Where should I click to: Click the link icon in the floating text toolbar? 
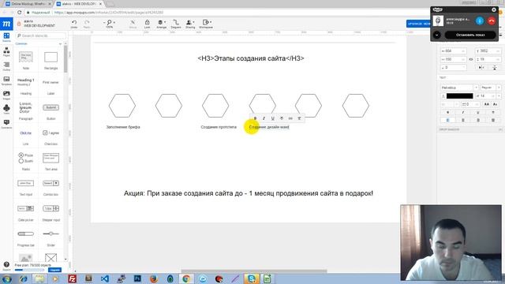290,118
